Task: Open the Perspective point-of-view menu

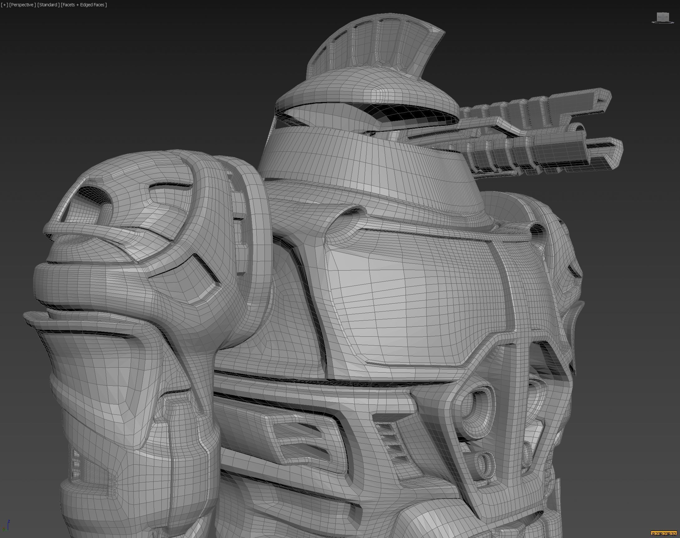Action: [x=22, y=5]
